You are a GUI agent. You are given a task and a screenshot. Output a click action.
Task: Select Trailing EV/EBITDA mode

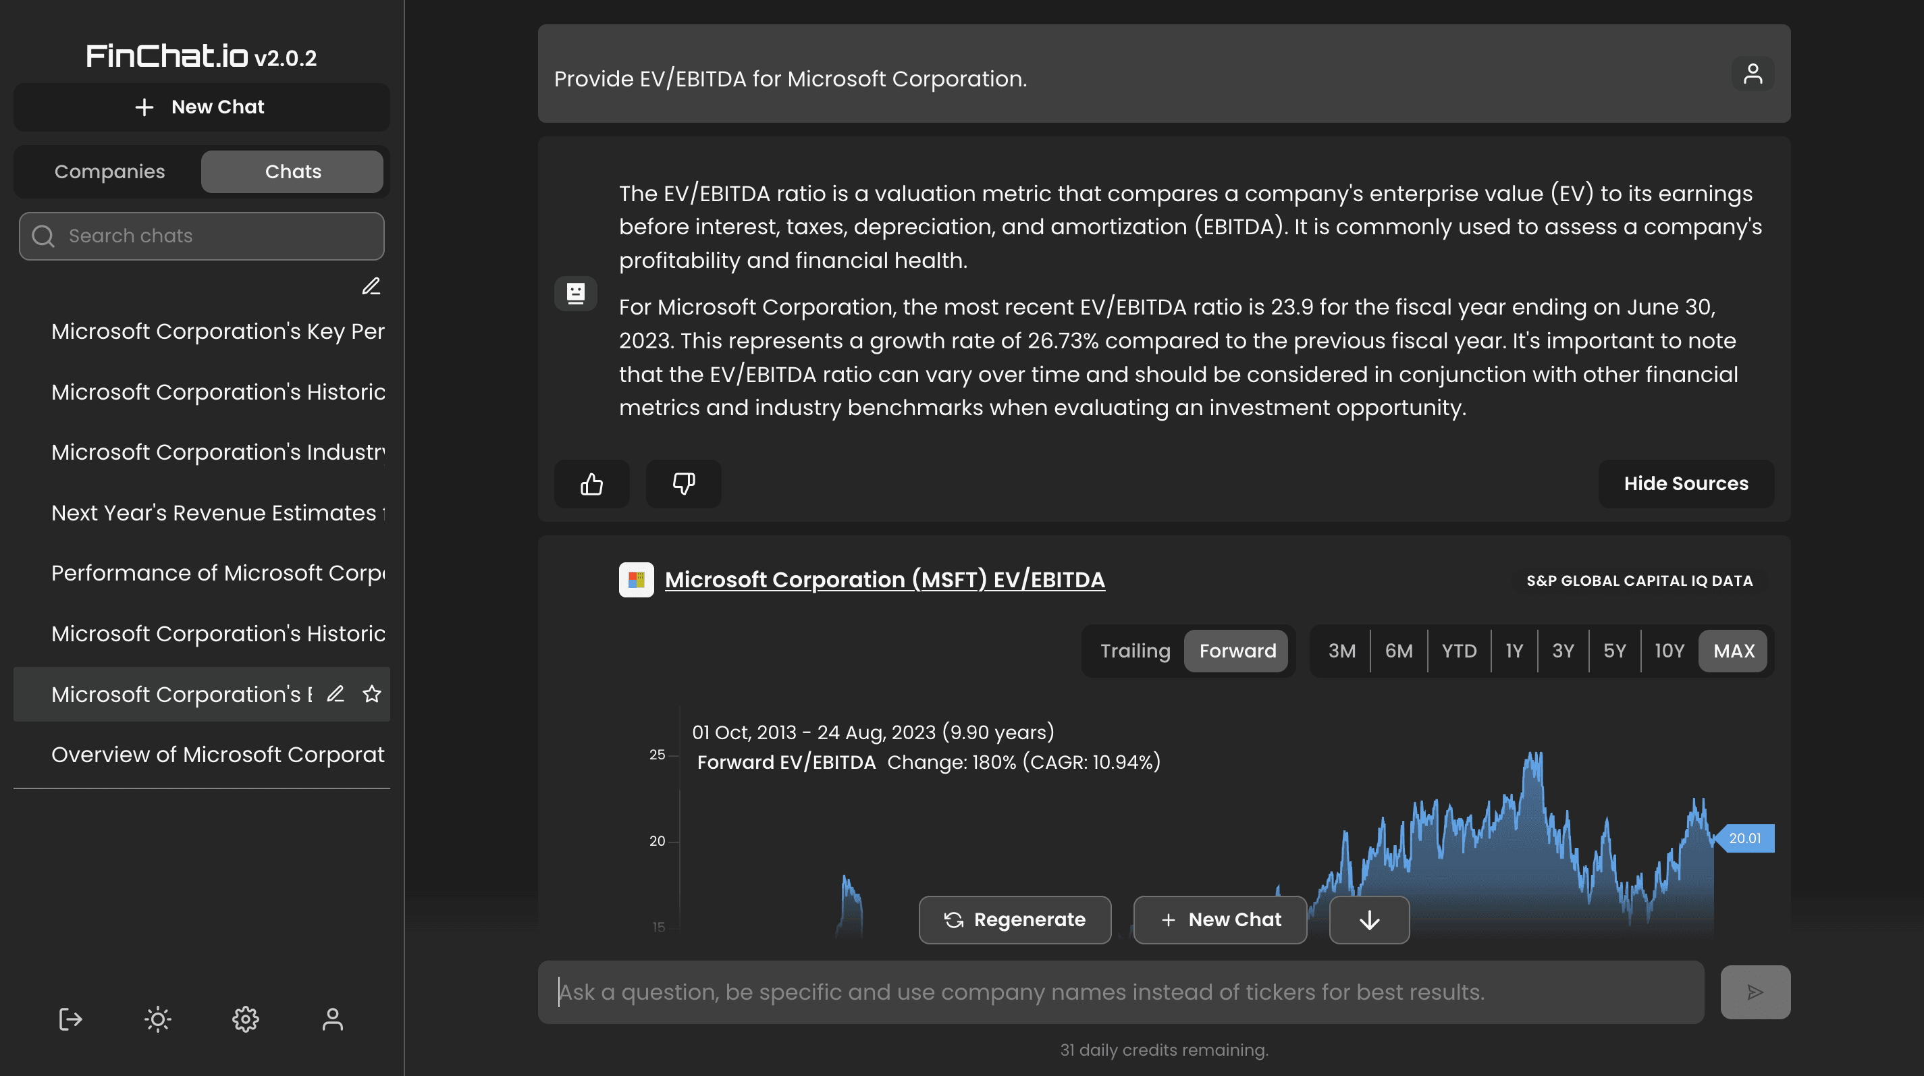coord(1135,651)
